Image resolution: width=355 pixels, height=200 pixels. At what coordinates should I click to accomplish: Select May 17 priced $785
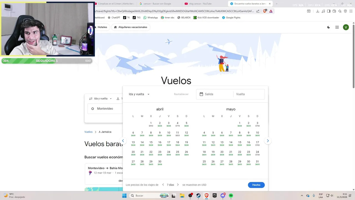pyautogui.click(x=257, y=143)
